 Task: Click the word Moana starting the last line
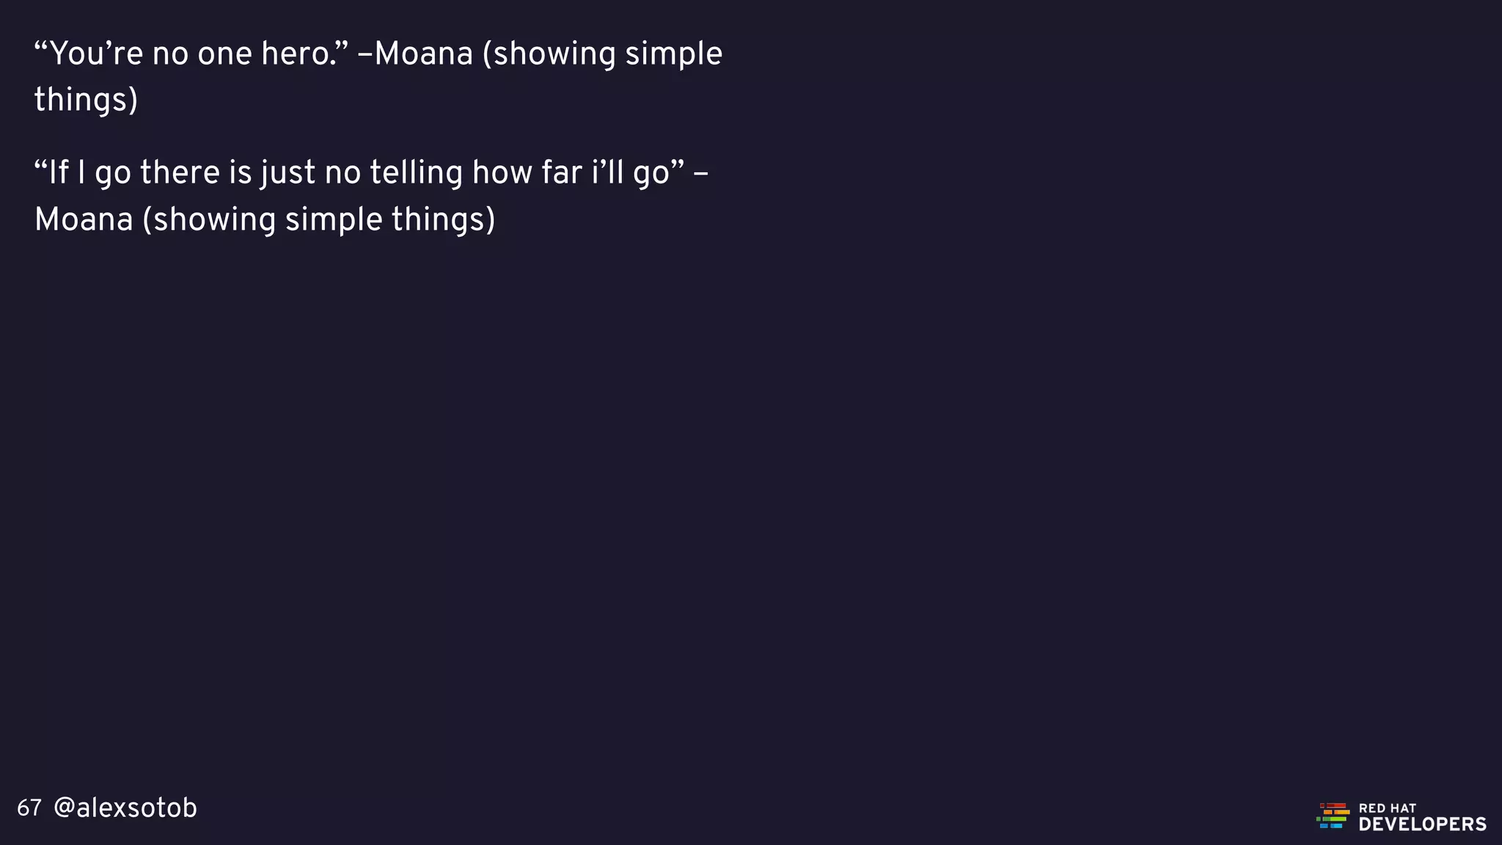[84, 219]
